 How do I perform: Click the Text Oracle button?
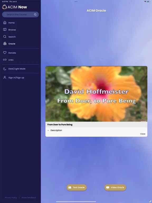(x=77, y=187)
